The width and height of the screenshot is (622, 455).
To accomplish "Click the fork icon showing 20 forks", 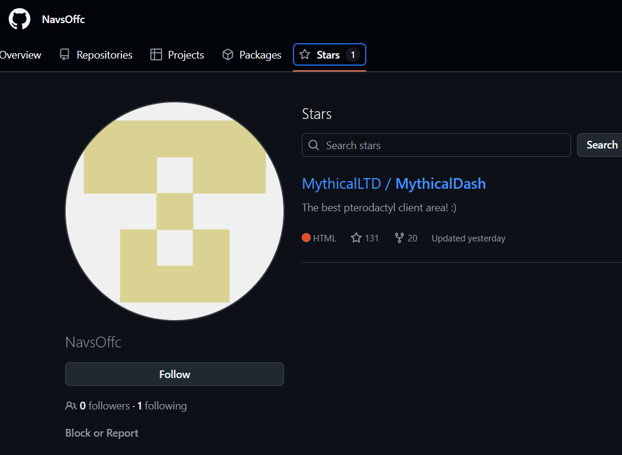I will 398,238.
